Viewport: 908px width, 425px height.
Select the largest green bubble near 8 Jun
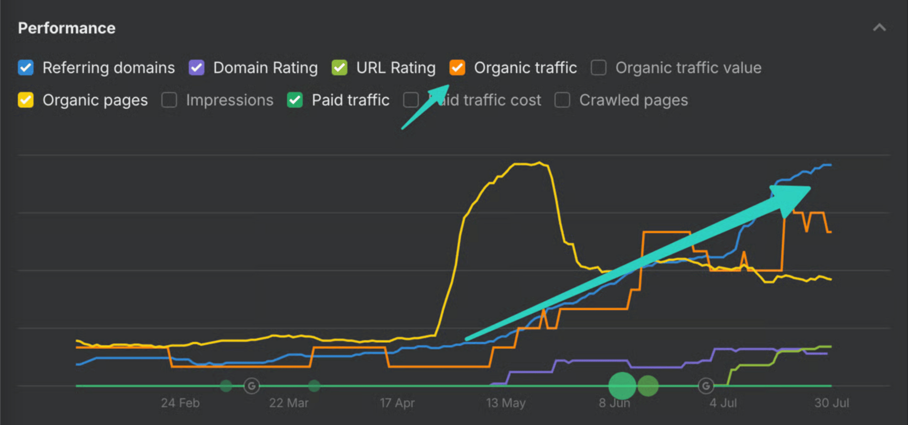pos(622,386)
